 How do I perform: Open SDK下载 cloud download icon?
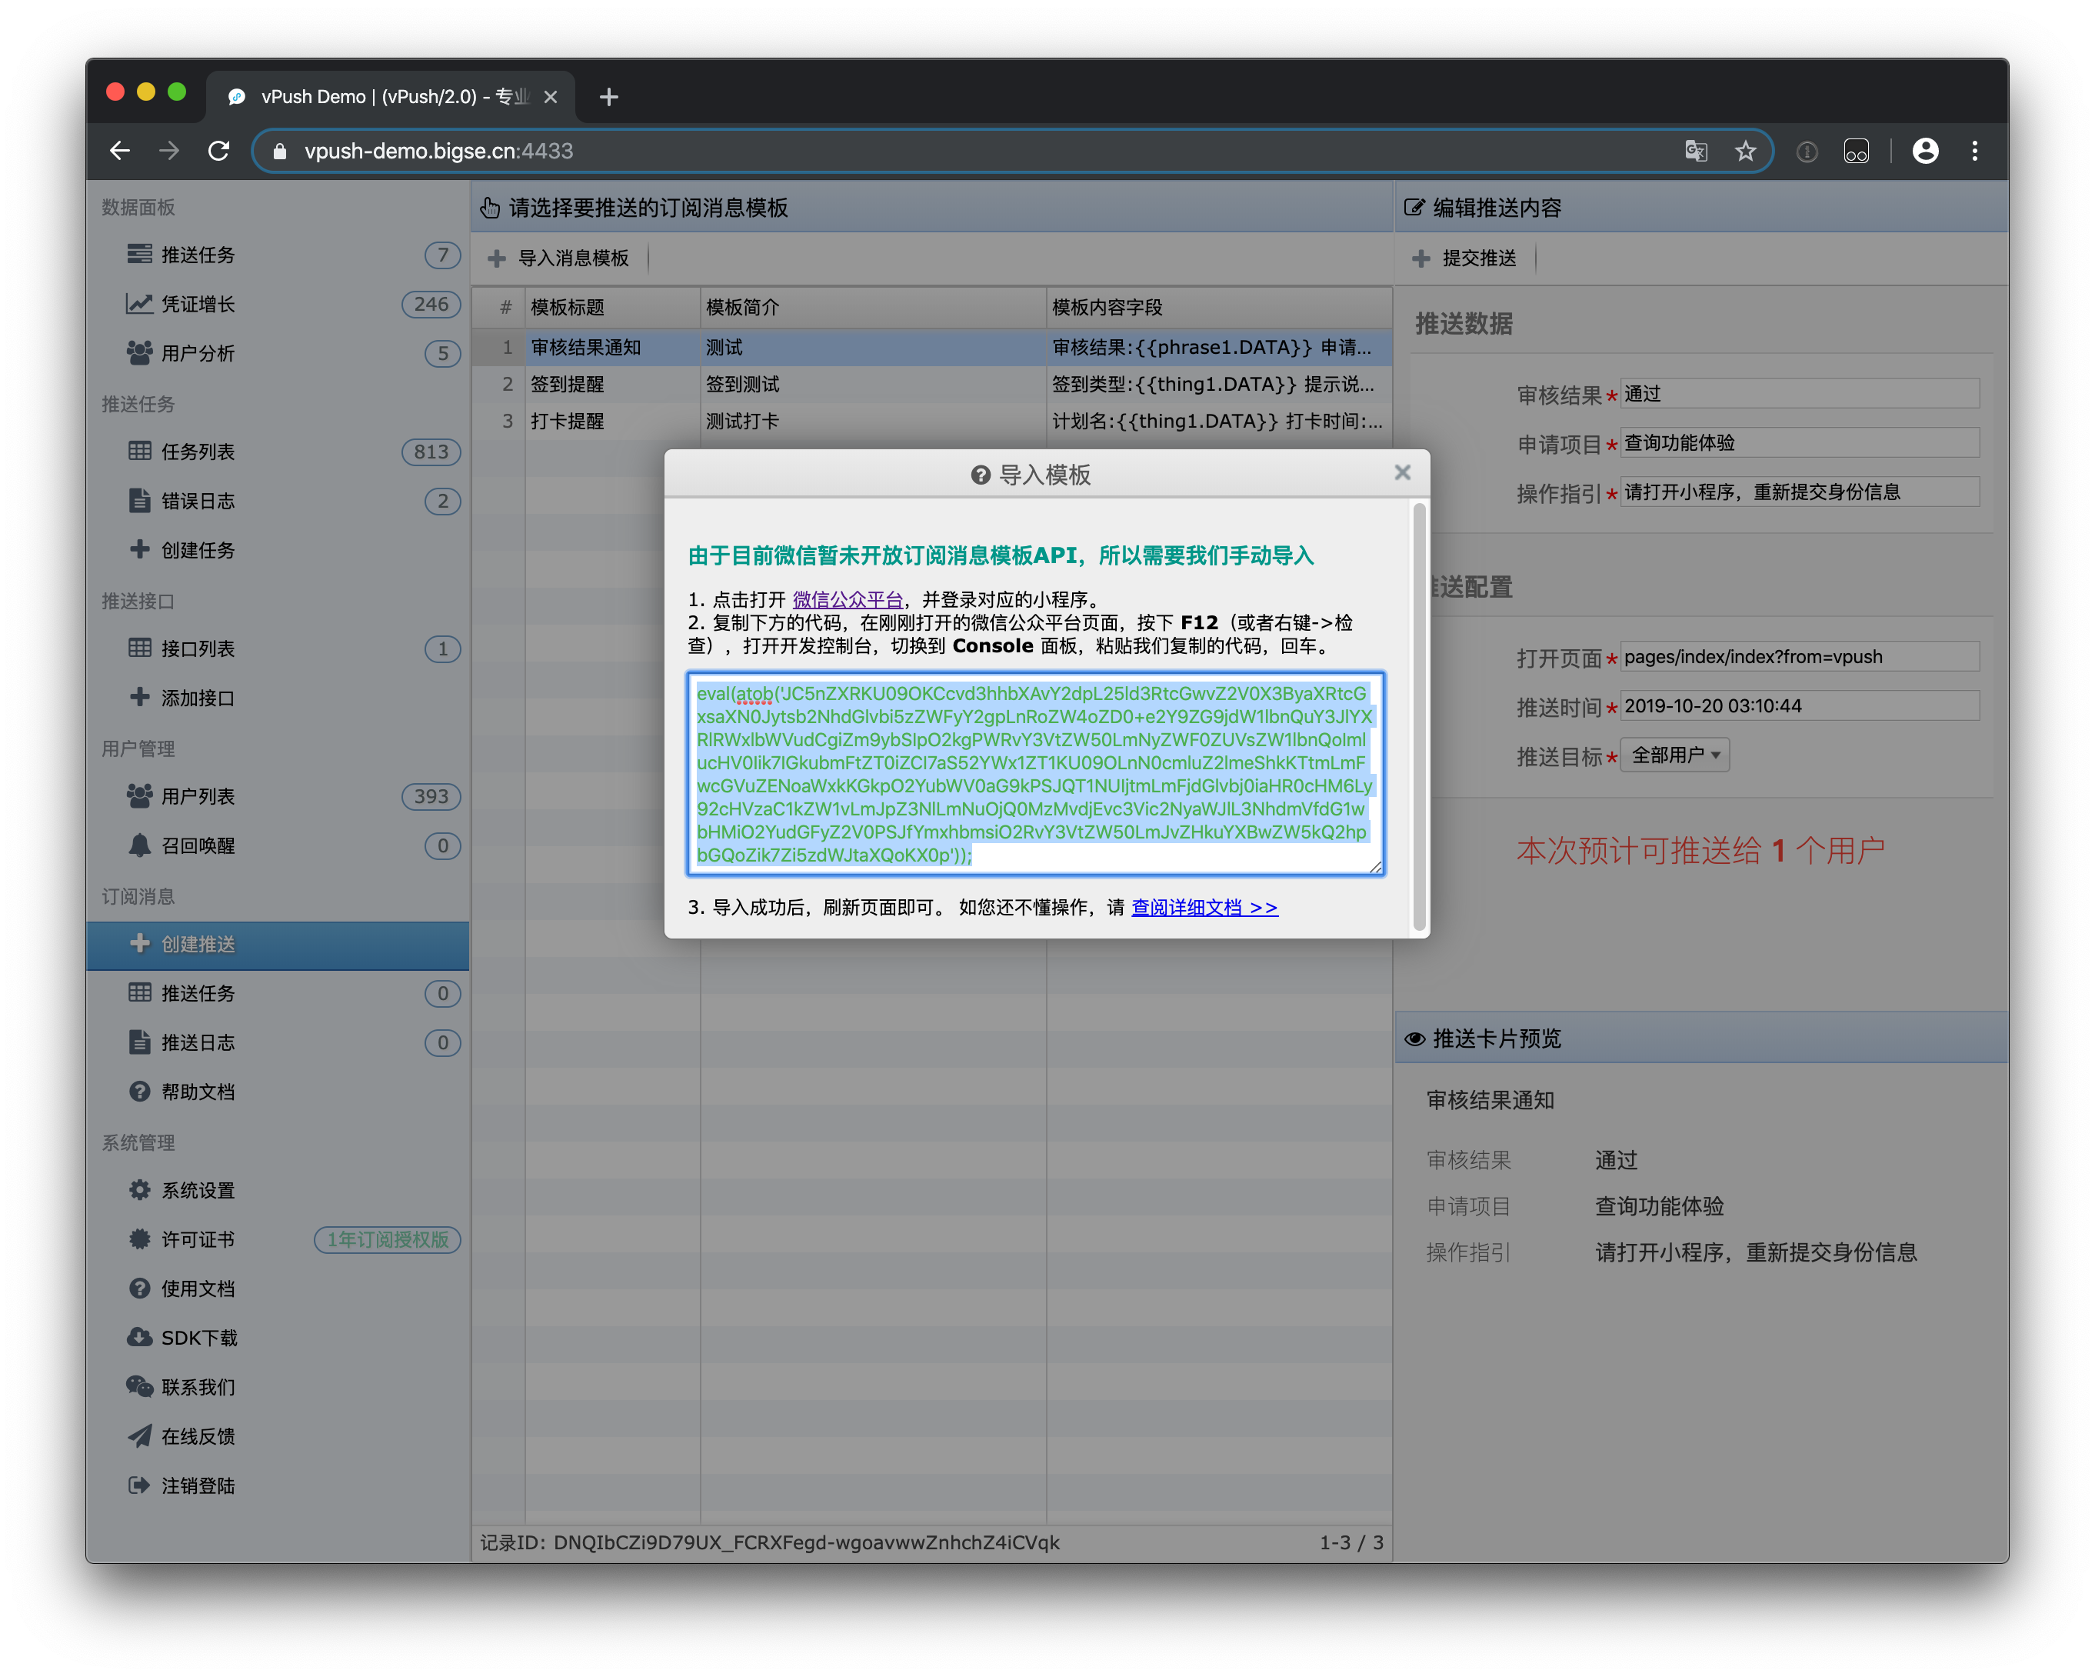pyautogui.click(x=140, y=1338)
